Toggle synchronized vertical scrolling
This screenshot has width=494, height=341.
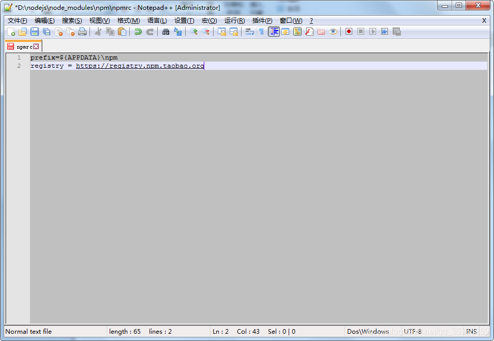point(222,32)
